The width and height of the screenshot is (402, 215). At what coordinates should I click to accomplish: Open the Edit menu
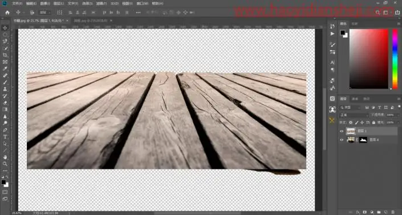(31, 3)
